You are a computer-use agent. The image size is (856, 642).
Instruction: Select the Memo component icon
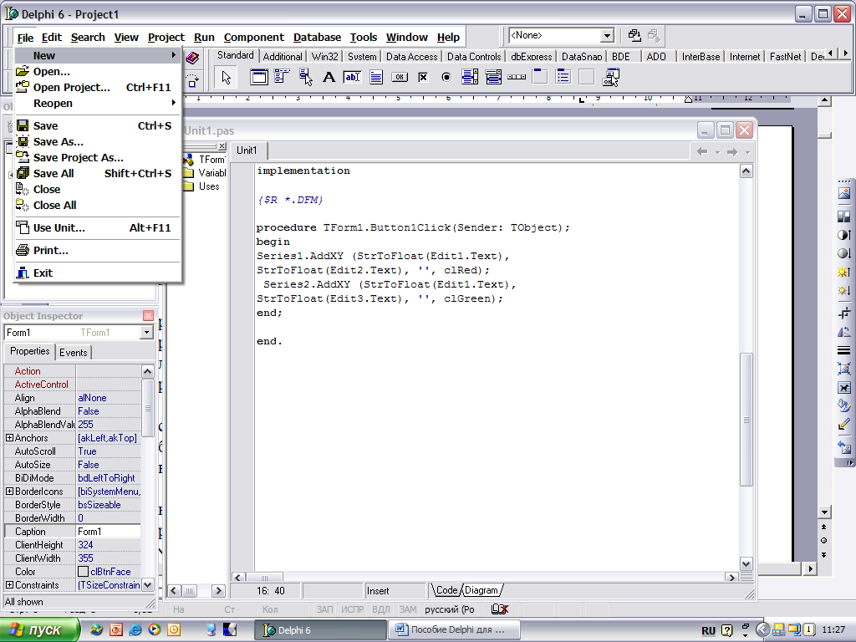(x=375, y=77)
